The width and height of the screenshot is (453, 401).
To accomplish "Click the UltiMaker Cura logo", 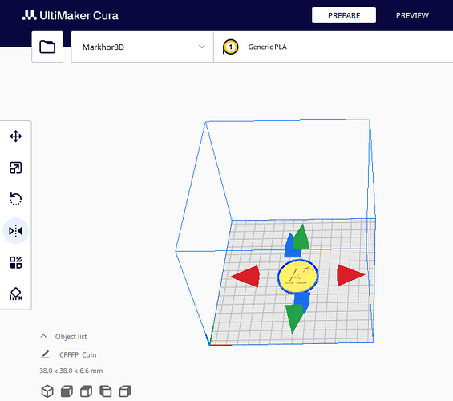I will tap(71, 15).
